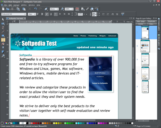
Task: Click the Publish website globe icon
Action: point(92,9)
